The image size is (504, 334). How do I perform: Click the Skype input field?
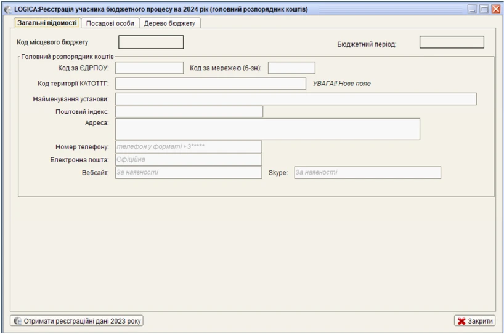(367, 173)
